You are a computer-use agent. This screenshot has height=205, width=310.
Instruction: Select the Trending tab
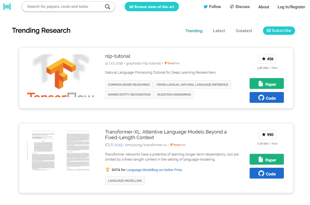[194, 31]
